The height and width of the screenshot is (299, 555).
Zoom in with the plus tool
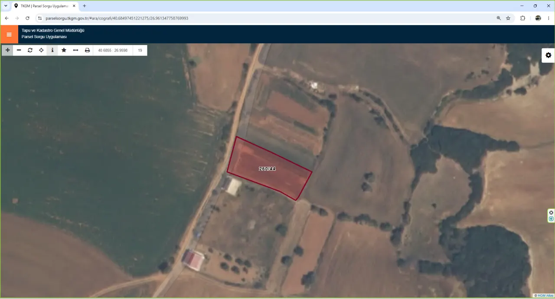7,50
